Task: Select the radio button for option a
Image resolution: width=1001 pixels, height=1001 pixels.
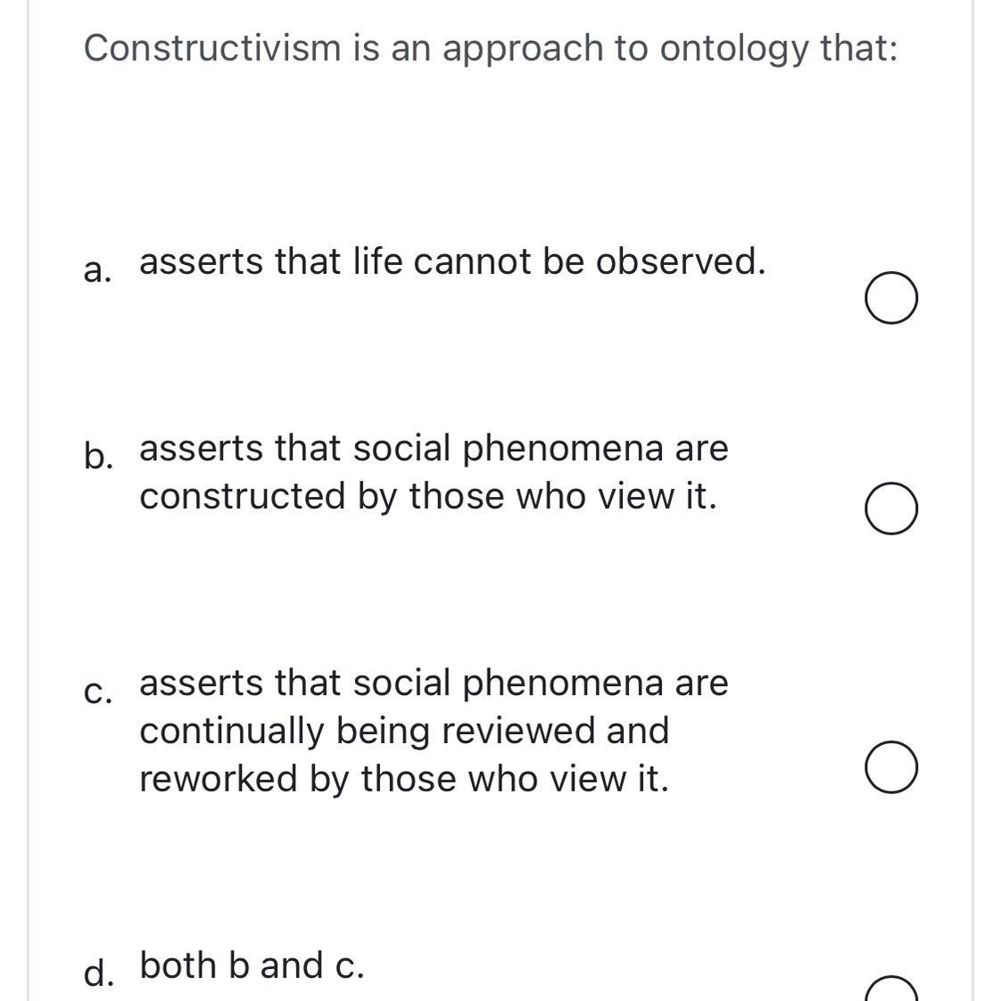Action: tap(891, 297)
